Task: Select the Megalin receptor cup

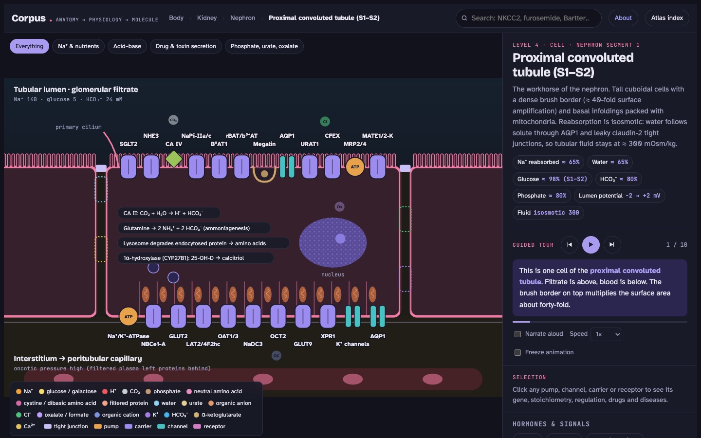Action: click(x=264, y=173)
